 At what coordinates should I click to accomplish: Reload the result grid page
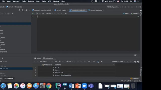pos(56,61)
